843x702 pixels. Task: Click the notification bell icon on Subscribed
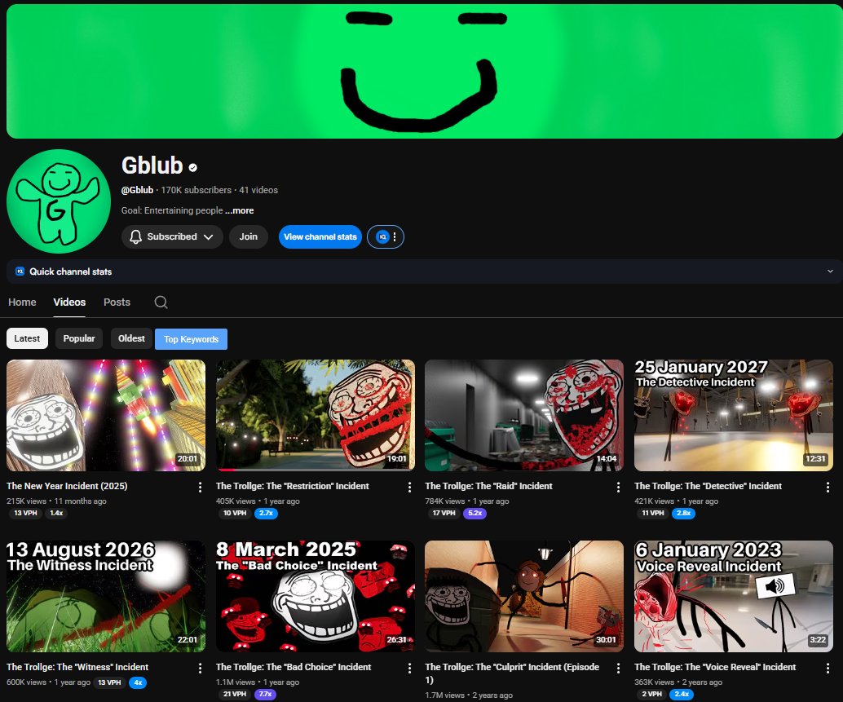click(x=136, y=236)
